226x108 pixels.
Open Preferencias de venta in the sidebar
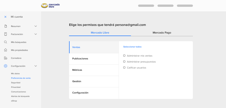21,78
